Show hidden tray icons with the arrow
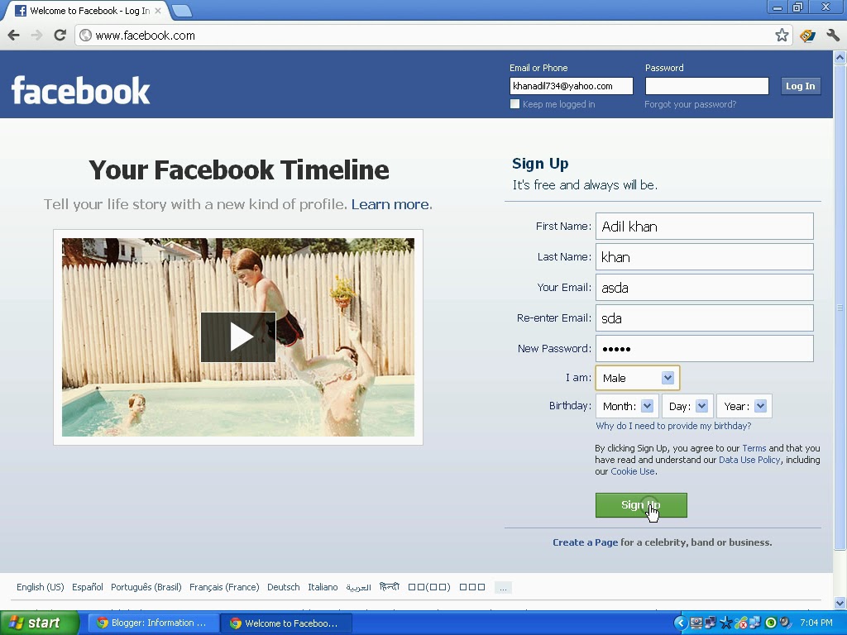847x635 pixels. [x=680, y=623]
